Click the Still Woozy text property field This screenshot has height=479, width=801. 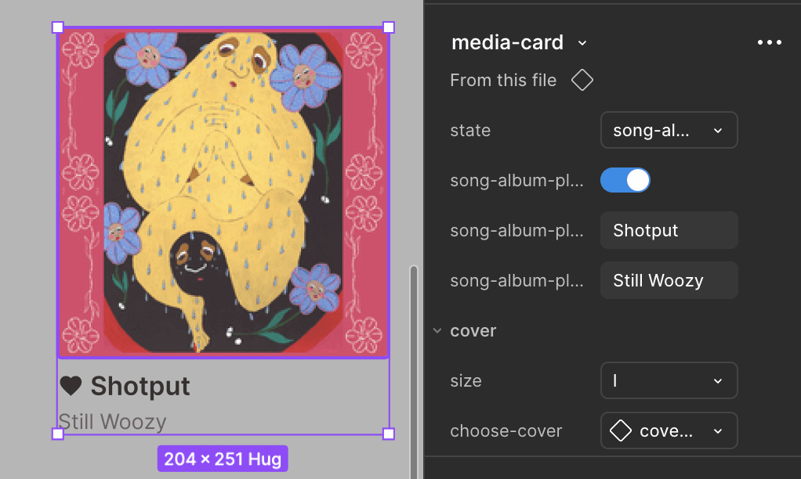[x=669, y=280]
